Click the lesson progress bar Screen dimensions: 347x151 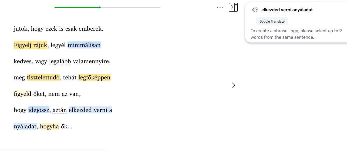coord(107,7)
